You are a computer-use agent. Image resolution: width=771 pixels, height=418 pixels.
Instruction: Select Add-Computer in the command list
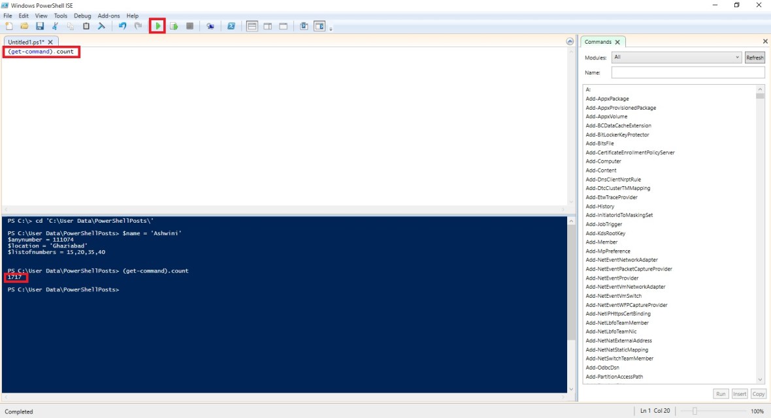603,161
